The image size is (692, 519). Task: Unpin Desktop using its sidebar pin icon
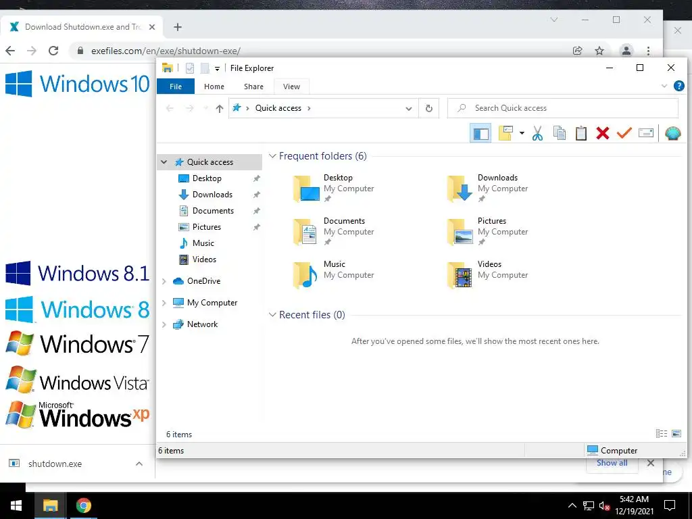[256, 178]
